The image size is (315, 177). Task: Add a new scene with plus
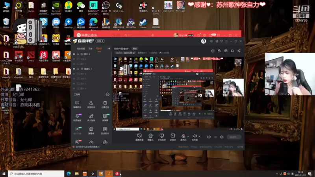[x=109, y=48]
